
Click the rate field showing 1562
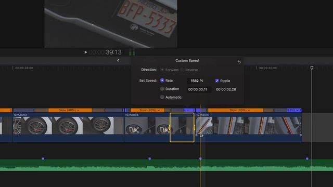pos(194,81)
